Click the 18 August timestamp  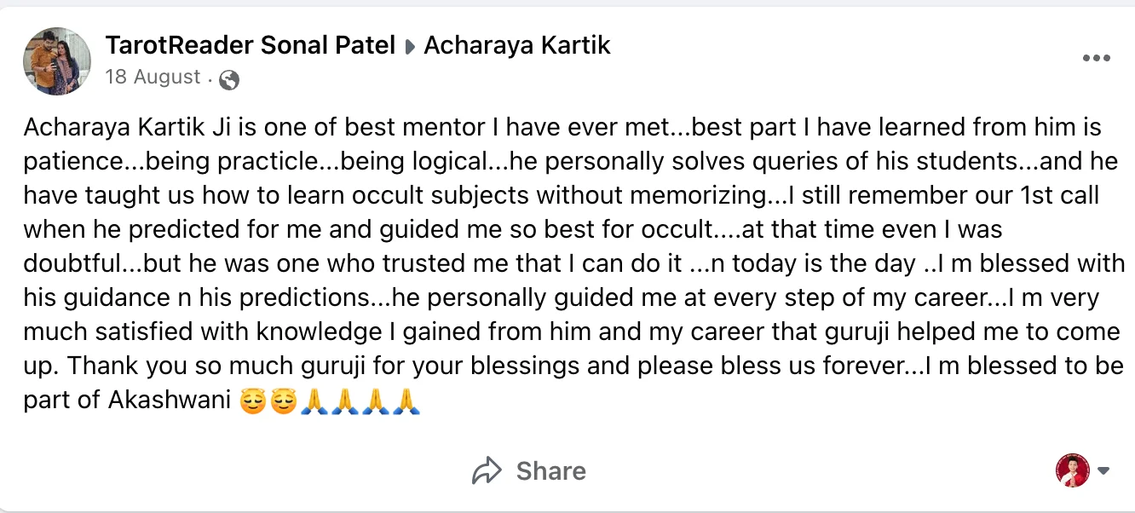[x=153, y=78]
